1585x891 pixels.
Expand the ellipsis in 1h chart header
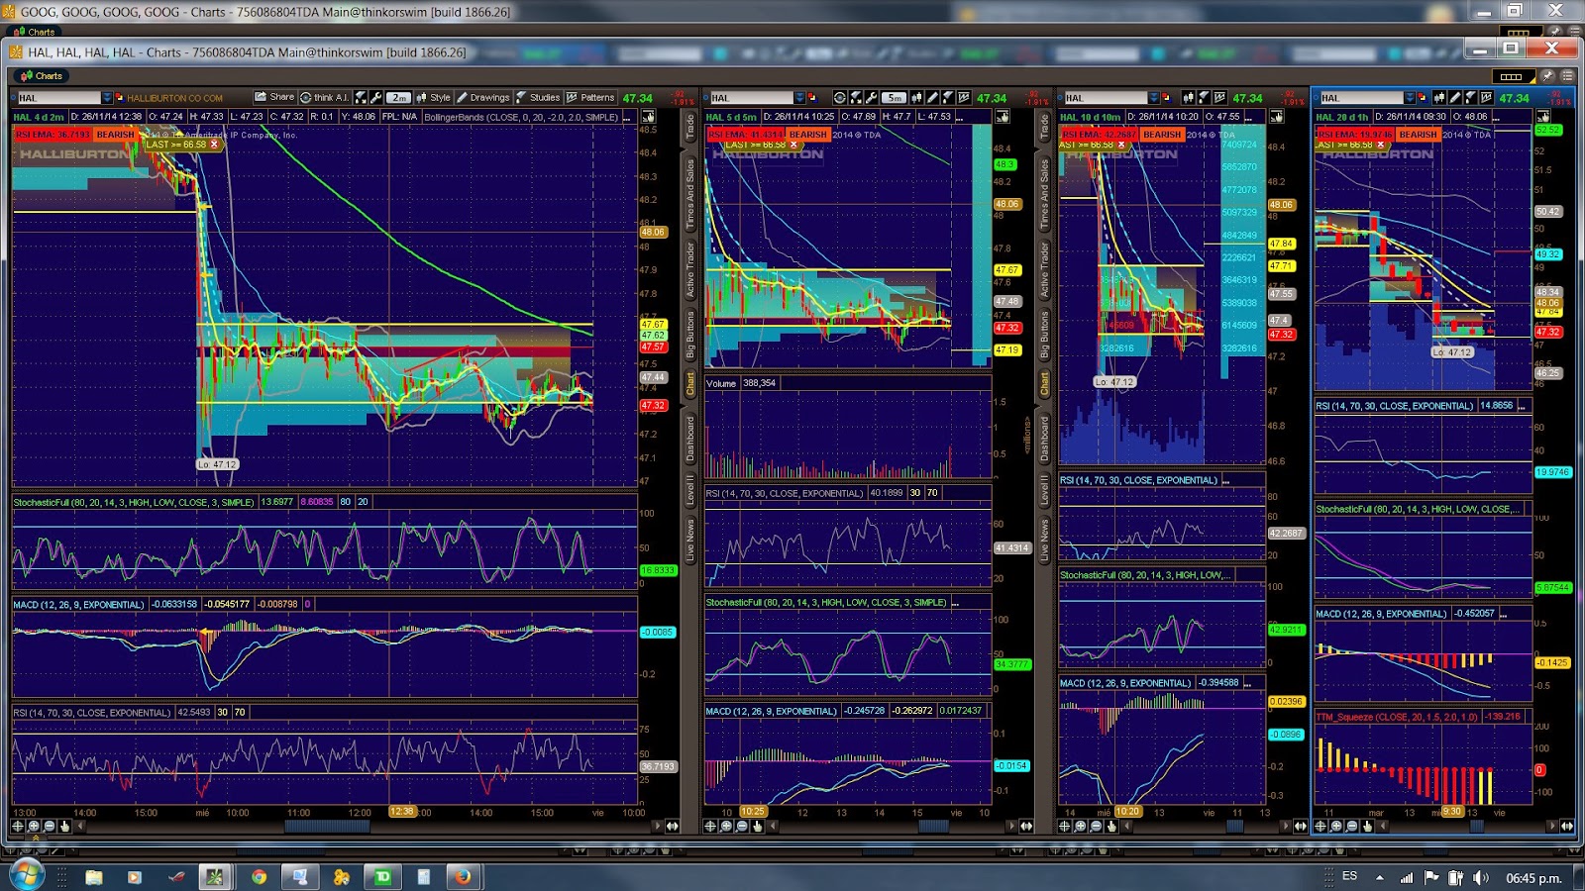click(x=1497, y=118)
